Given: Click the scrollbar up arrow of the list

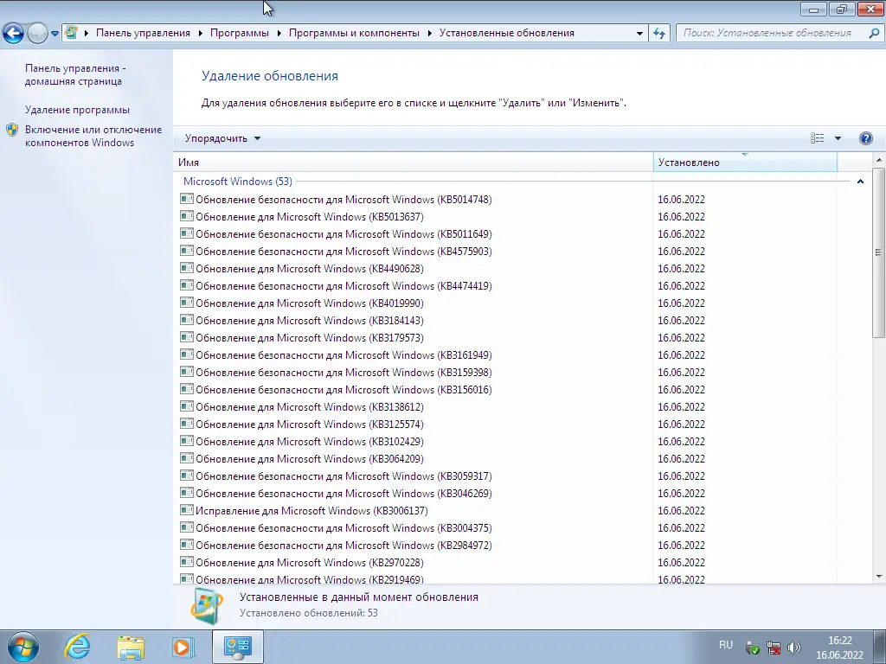Looking at the screenshot, I should (879, 160).
